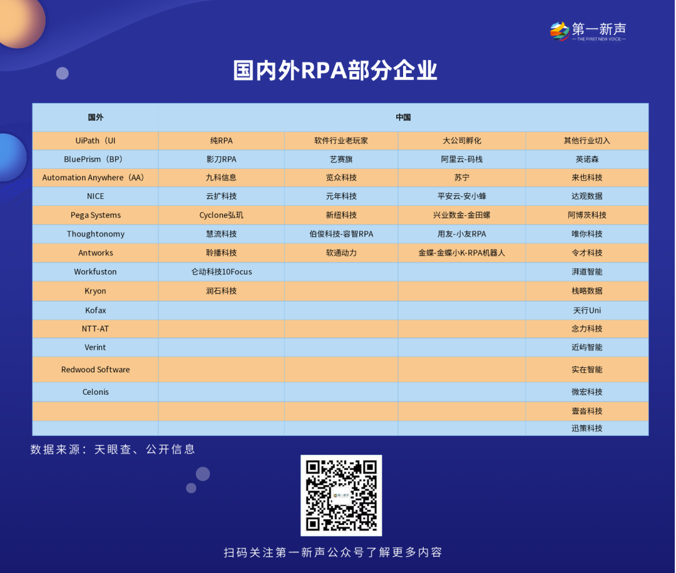676x573 pixels.
Task: Click the NICE cell
Action: 95,196
